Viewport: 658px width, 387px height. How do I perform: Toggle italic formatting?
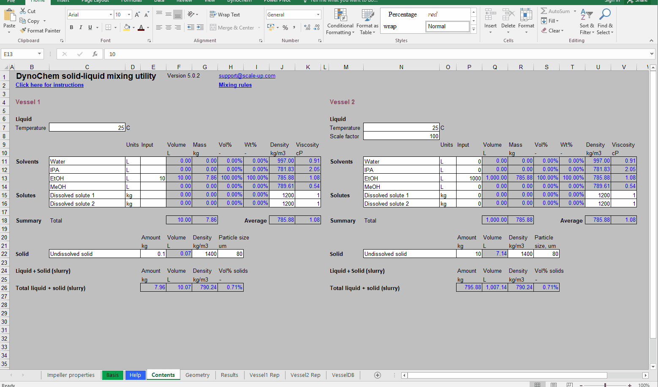(81, 27)
